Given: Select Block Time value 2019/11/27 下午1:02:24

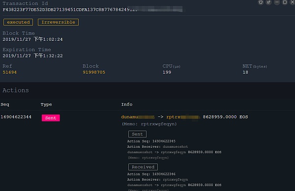Looking at the screenshot, I should (32, 39).
